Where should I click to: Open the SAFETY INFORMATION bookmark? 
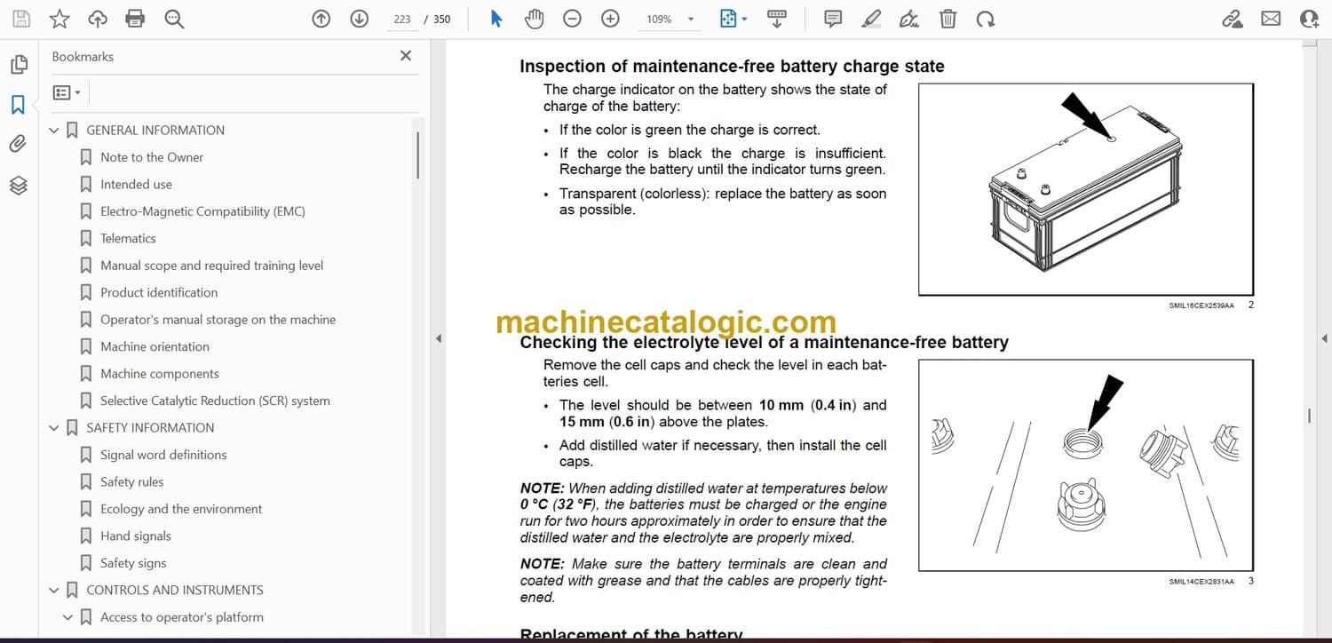[150, 428]
